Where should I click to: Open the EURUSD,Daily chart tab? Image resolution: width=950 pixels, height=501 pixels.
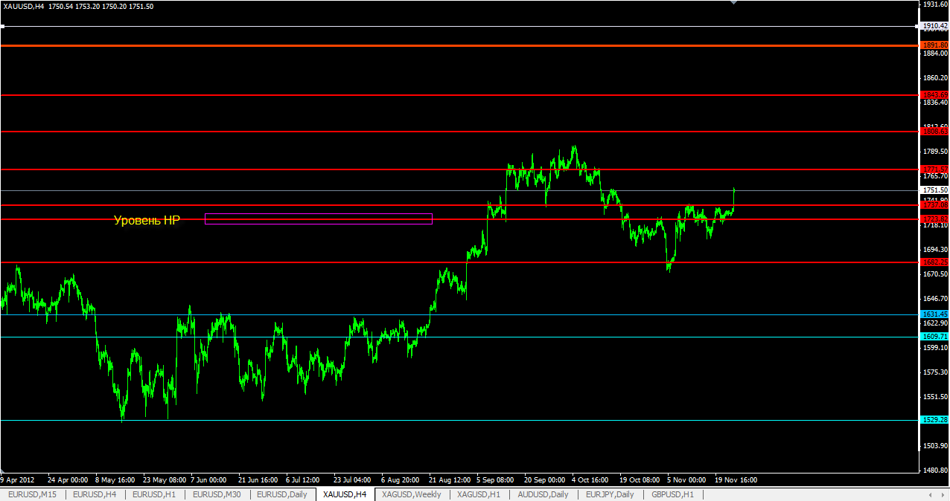[281, 494]
